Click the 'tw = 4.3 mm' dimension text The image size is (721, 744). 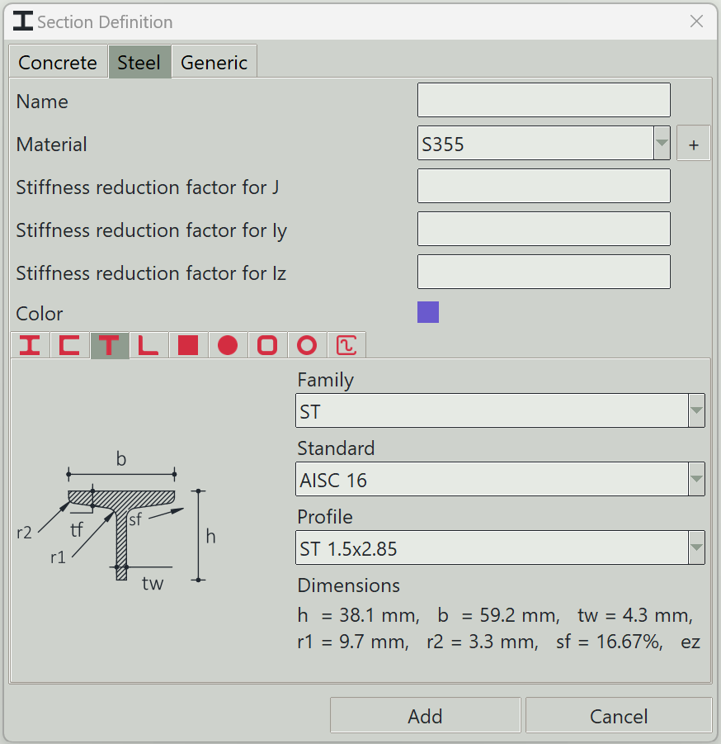tap(635, 615)
